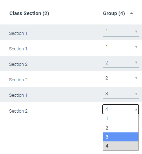Sort by the Group (4) column header
142x154 pixels.
pyautogui.click(x=114, y=13)
